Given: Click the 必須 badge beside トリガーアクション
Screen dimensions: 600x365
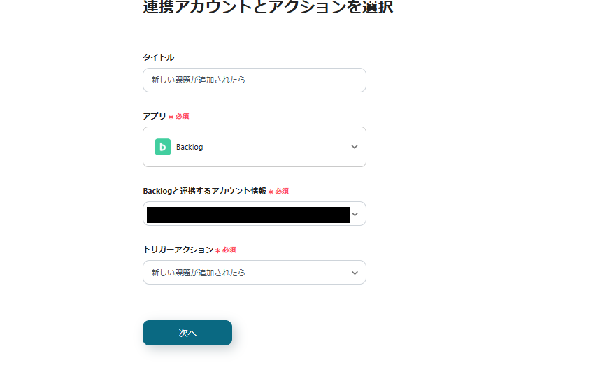Looking at the screenshot, I should (229, 250).
